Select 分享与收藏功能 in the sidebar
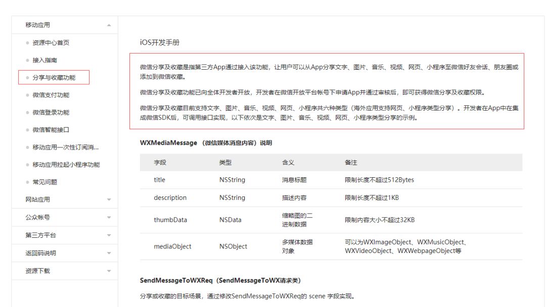This screenshot has height=307, width=546. tap(54, 78)
